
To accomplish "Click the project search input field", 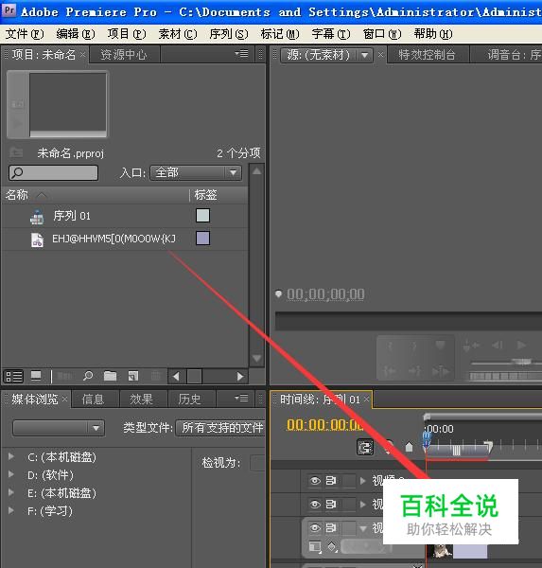I will [53, 173].
